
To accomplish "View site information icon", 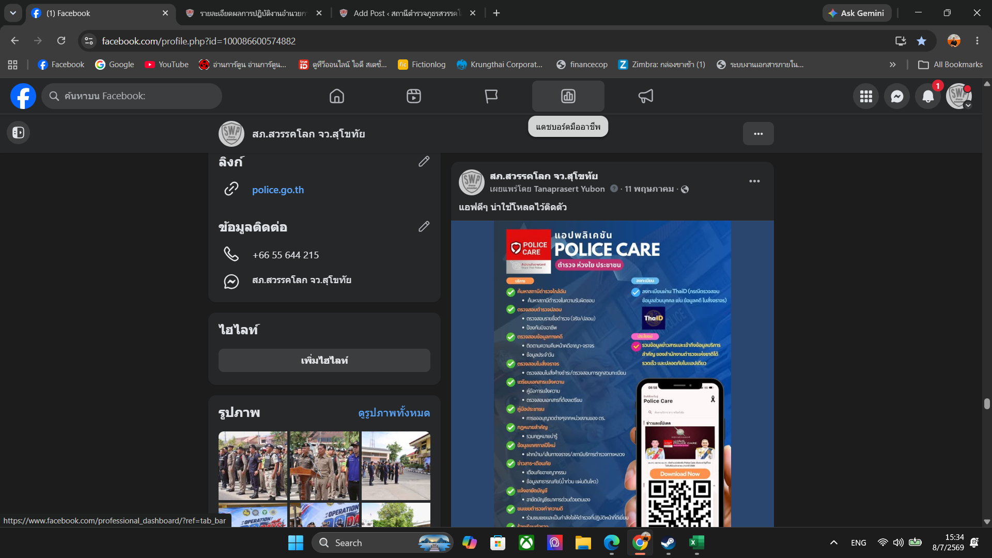I will pyautogui.click(x=89, y=41).
